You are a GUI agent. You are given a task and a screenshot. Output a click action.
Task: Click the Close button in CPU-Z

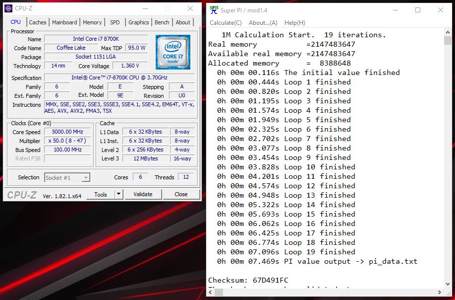[181, 194]
